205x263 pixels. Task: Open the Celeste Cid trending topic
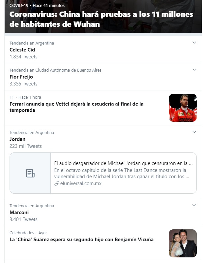(22, 50)
